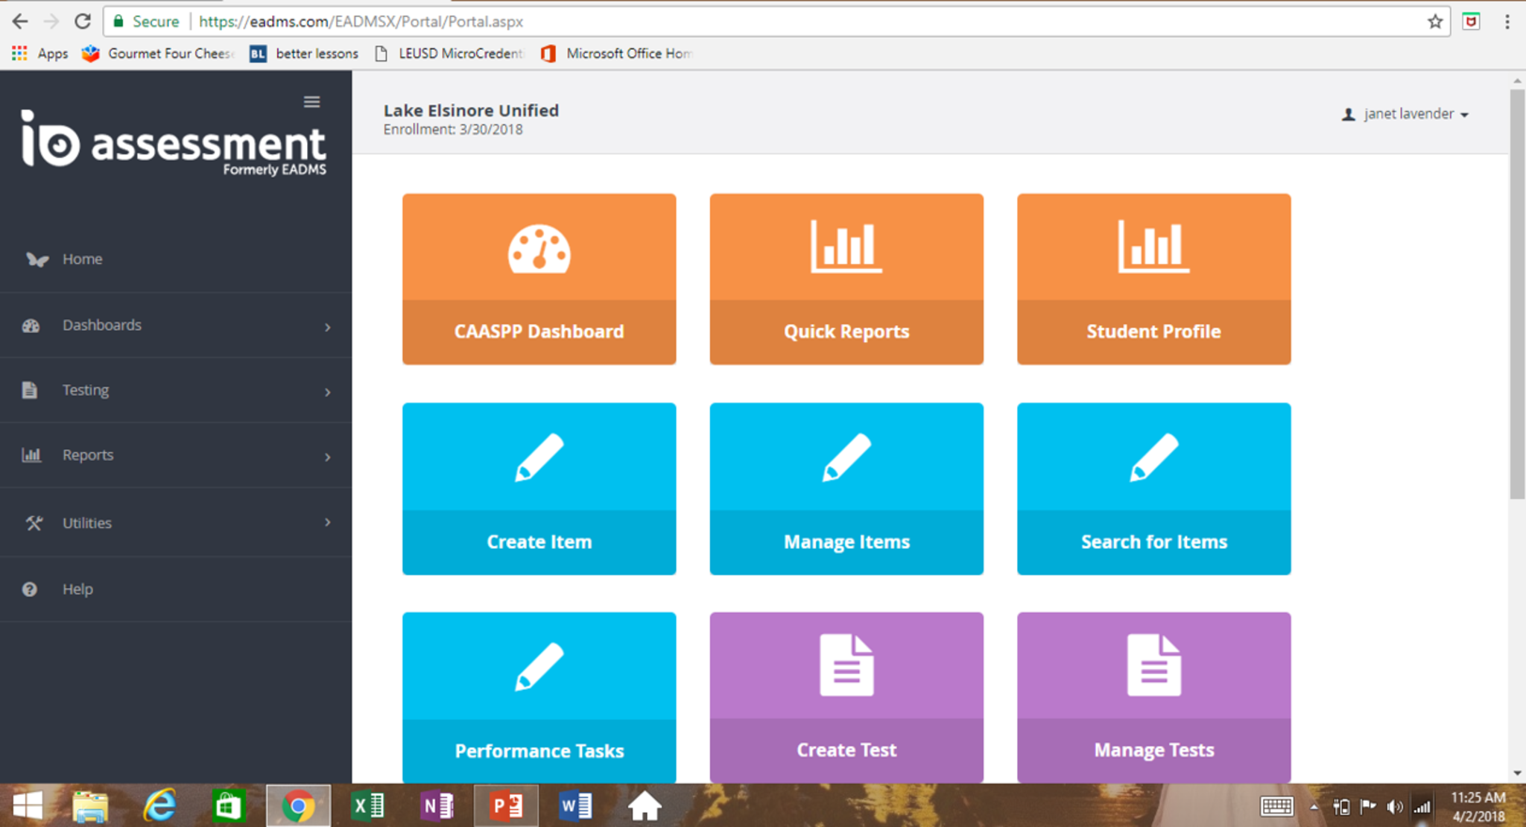Toggle the sidebar hamburger menu
Screen dimensions: 1526x827
(311, 101)
